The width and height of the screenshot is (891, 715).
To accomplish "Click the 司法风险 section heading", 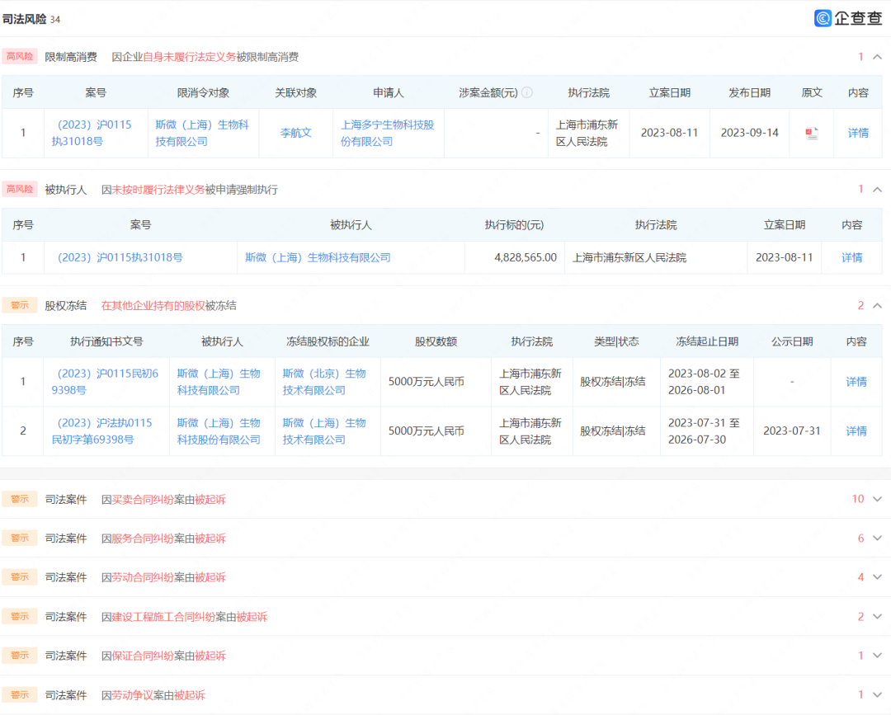I will [x=25, y=19].
